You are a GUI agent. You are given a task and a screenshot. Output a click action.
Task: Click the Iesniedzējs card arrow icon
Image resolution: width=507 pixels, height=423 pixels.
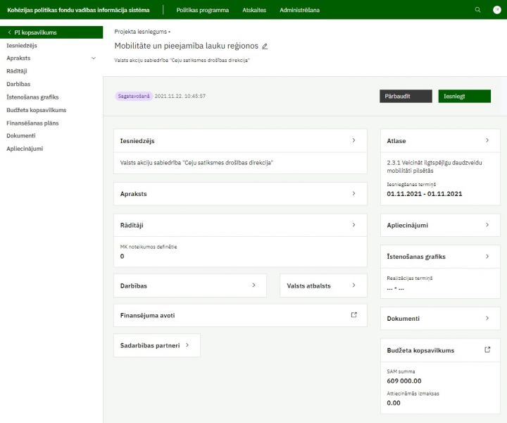(x=353, y=140)
